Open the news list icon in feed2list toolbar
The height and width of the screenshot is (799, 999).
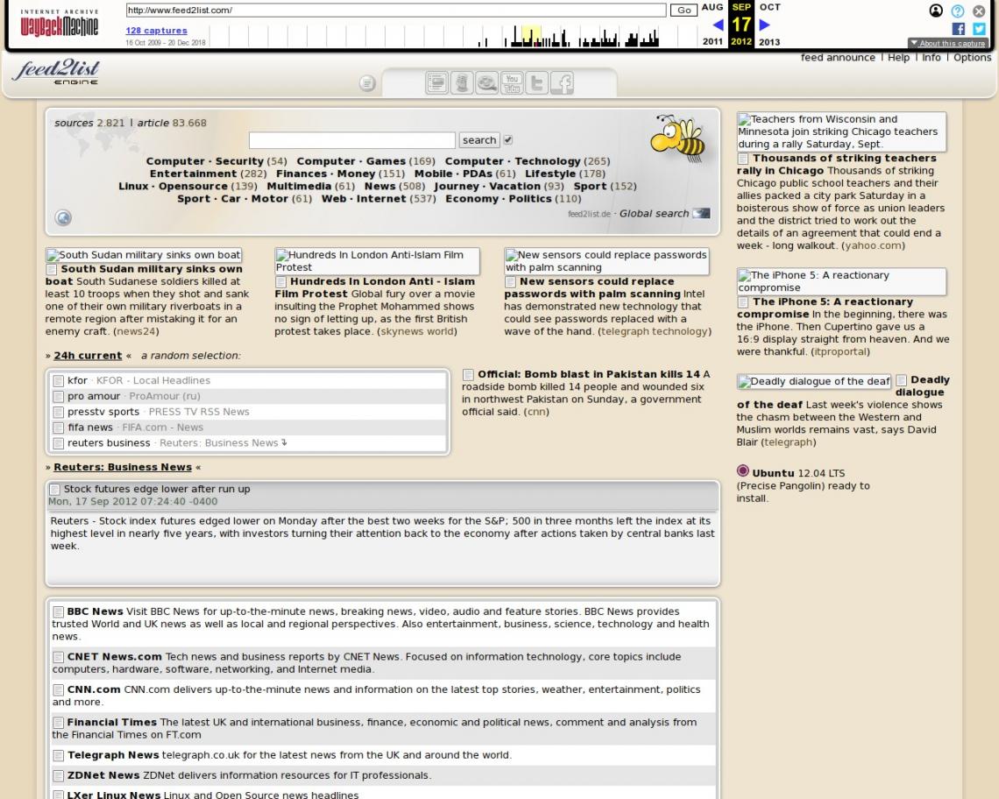(x=436, y=83)
